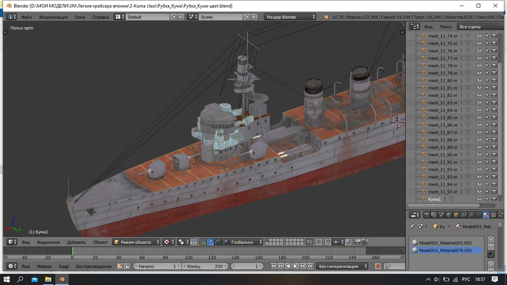Screen dimensions: 507x285
Task: Open the Рендер Blender engine dropdown
Action: point(290,17)
